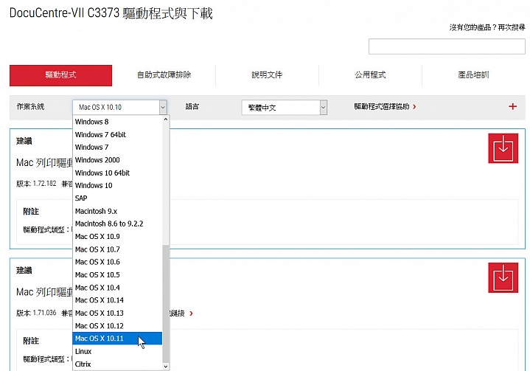Screen dimensions: 530x371
Task: Select Mac OS X 10.4 option
Action: point(117,288)
